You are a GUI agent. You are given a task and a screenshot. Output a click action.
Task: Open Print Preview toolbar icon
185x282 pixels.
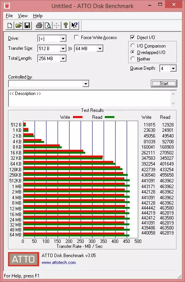coord(48,25)
